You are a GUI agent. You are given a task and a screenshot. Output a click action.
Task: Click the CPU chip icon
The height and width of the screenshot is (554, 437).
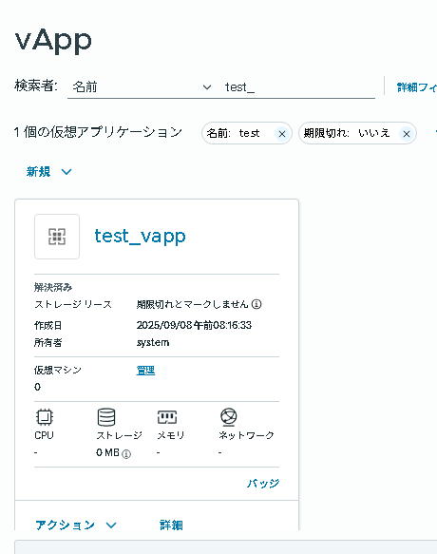pyautogui.click(x=44, y=417)
